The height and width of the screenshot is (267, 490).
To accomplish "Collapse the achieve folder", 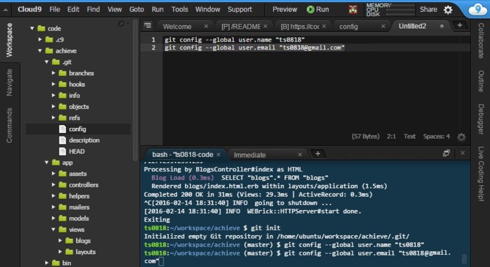I will [40, 51].
